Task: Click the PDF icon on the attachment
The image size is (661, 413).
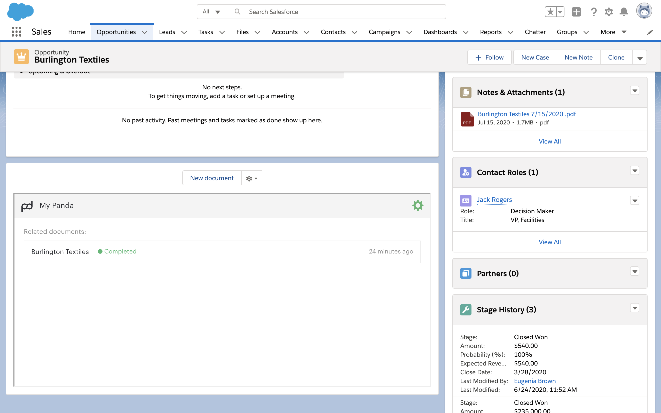Action: click(x=467, y=119)
